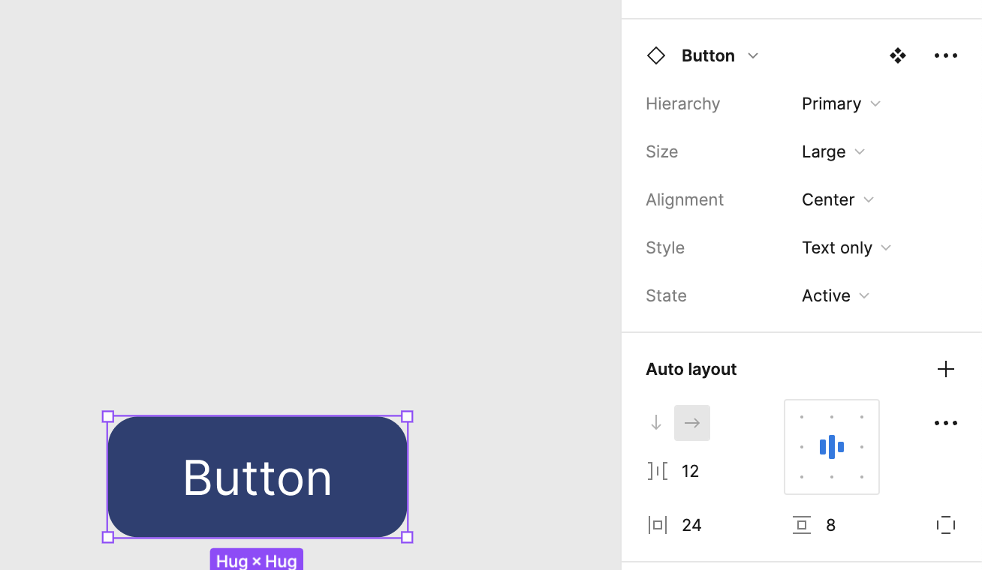Click the Hug × Hug size label
Viewport: 982px width, 570px height.
click(257, 560)
